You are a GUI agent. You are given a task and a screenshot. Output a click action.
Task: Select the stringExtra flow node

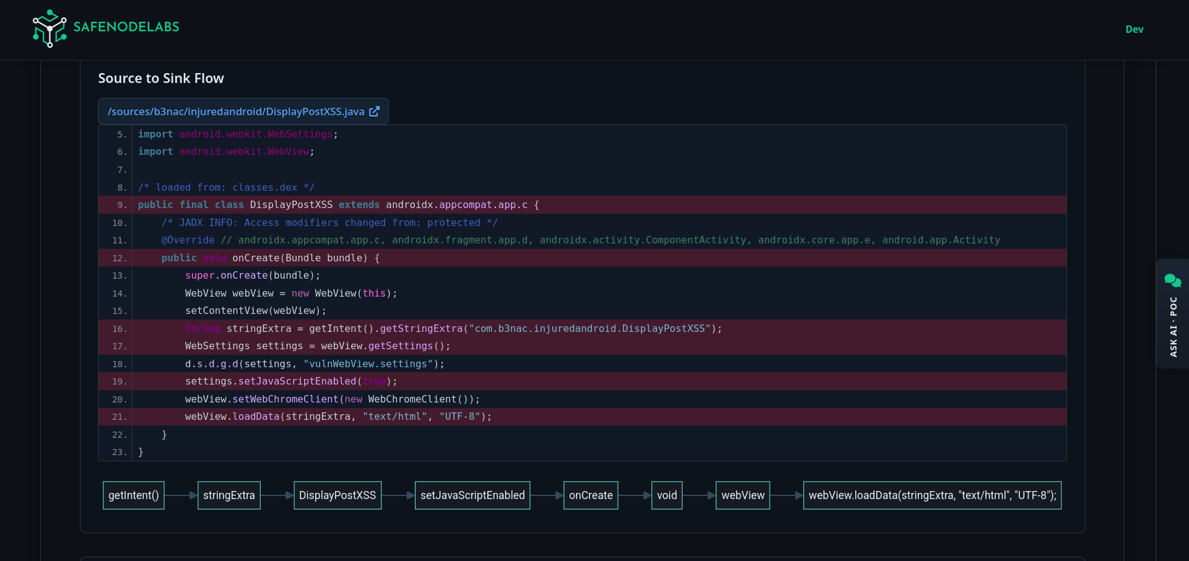pyautogui.click(x=229, y=495)
